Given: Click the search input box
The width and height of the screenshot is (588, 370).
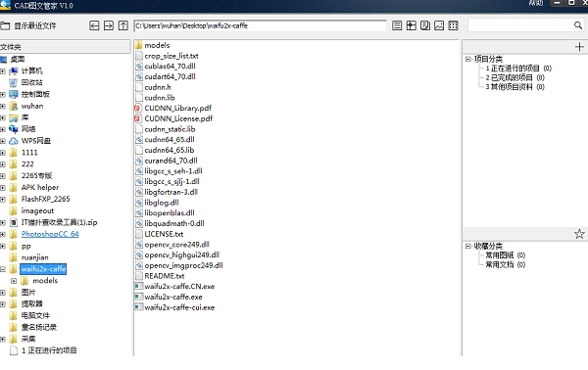Looking at the screenshot, I should pyautogui.click(x=520, y=25).
